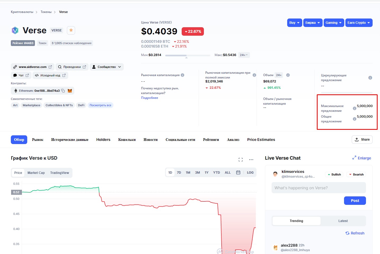380x254 pixels.
Task: Add token to MetaMask fox icon
Action: [x=70, y=91]
